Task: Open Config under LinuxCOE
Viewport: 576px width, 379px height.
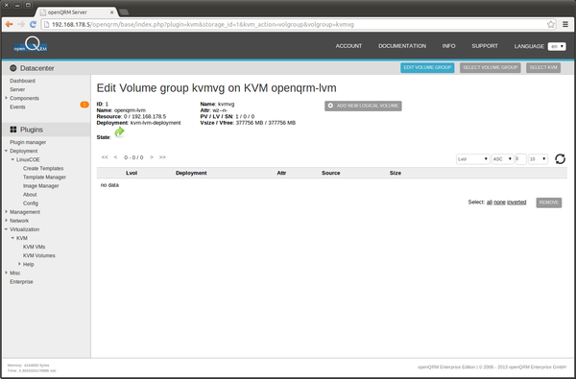Action: (x=31, y=203)
